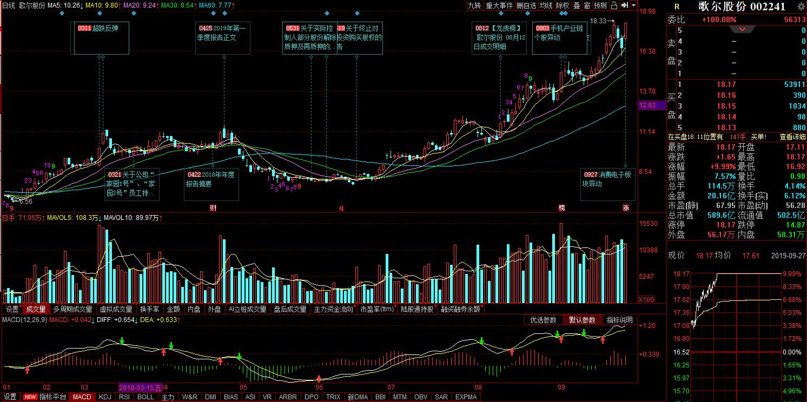Switch to the KDJ indicator tab
This screenshot has height=402, width=807.
tap(105, 397)
